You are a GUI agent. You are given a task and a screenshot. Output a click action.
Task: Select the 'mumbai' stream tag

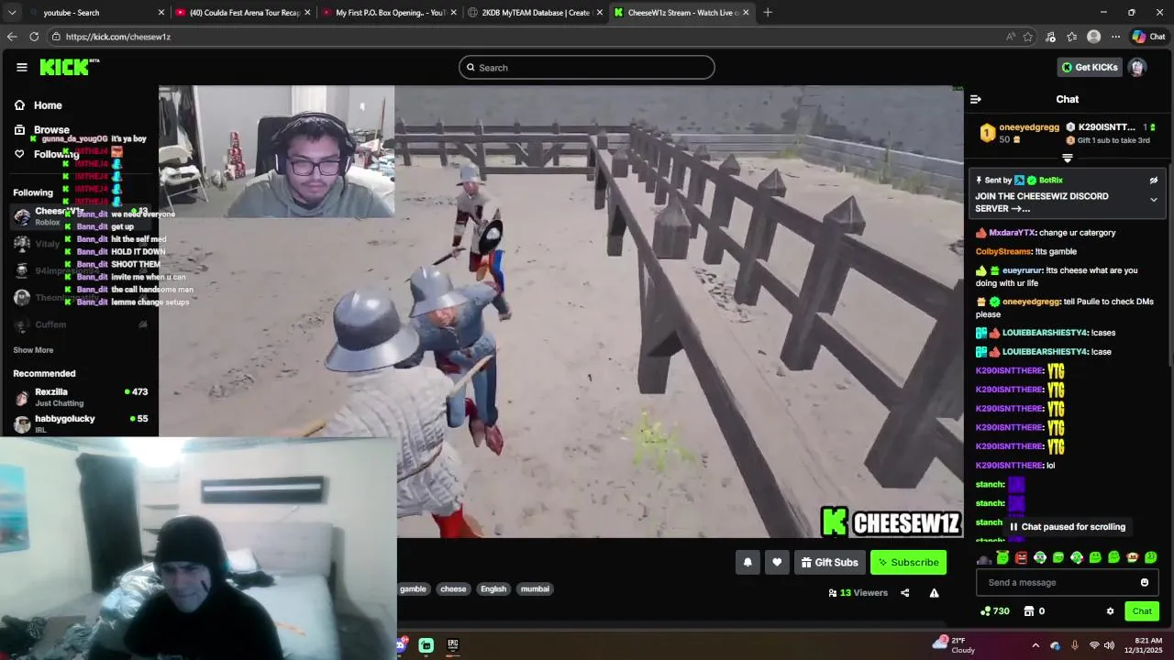535,588
